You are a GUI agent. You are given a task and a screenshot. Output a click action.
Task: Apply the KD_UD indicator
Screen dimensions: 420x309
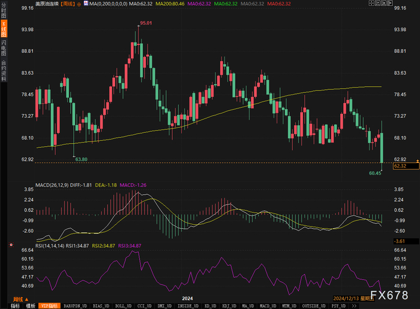click(x=210, y=306)
